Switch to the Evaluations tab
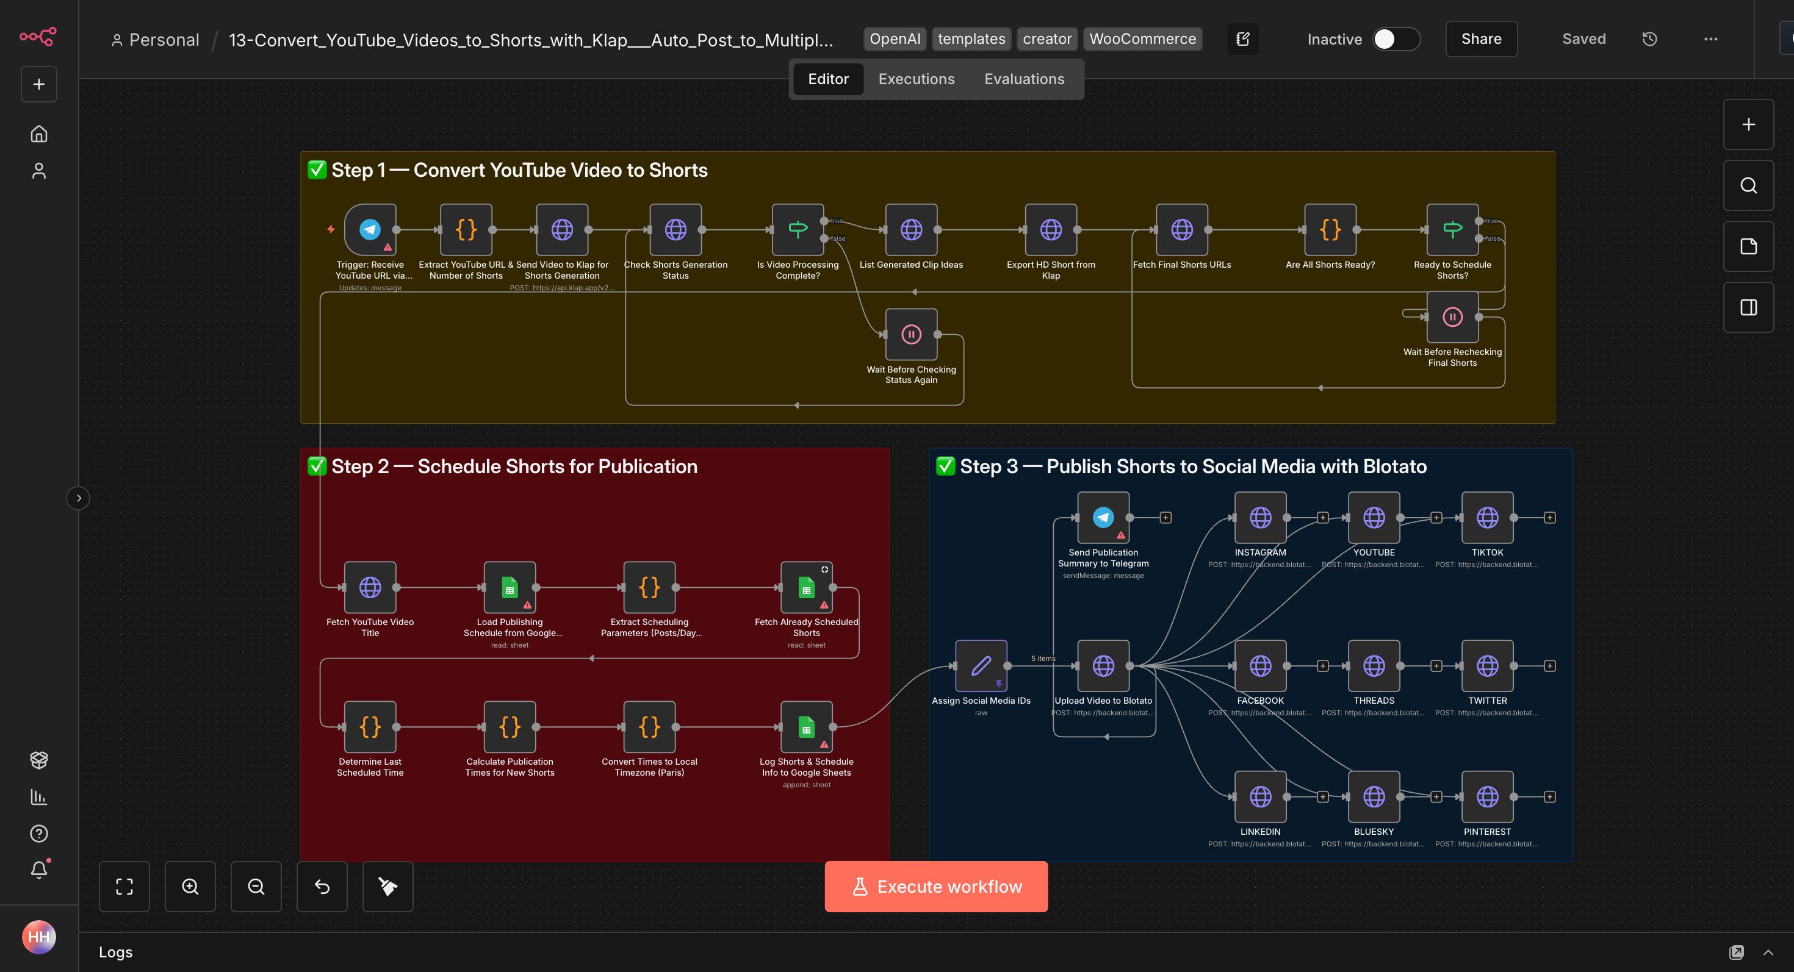 [x=1024, y=79]
